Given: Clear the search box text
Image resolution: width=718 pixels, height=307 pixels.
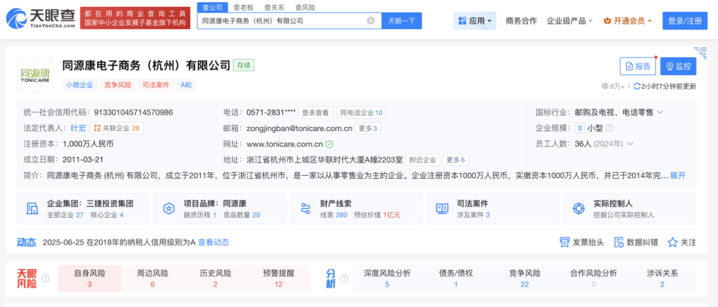Looking at the screenshot, I should tap(371, 21).
